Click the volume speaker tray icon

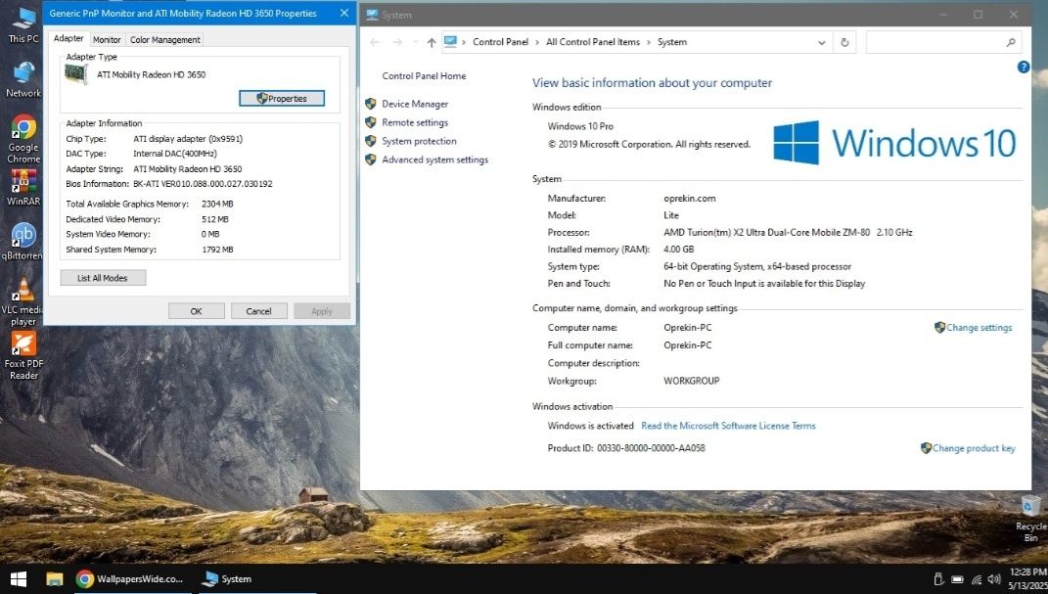pyautogui.click(x=994, y=579)
